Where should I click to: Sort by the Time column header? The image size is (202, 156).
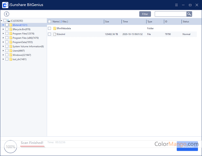125,21
